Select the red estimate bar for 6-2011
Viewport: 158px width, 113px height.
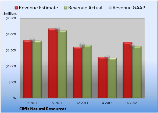click(x=28, y=69)
